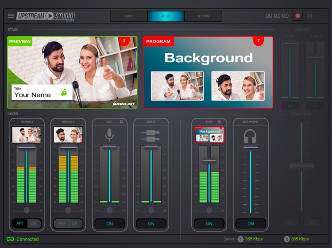The width and height of the screenshot is (332, 248).
Task: Click server 1 number badge
Action: coord(240,239)
